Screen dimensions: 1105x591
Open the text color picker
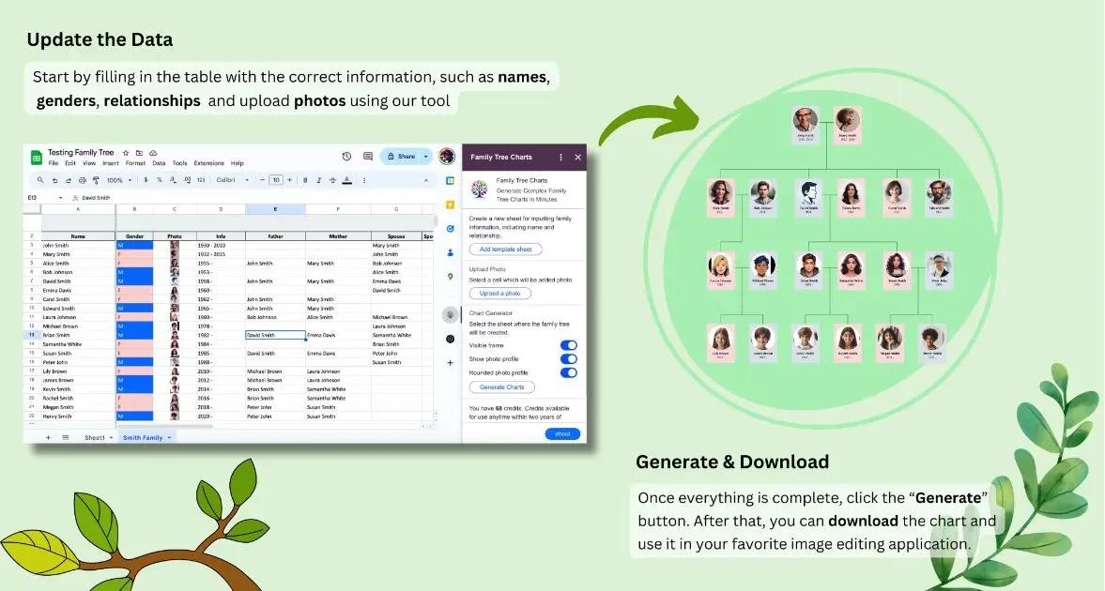tap(347, 179)
